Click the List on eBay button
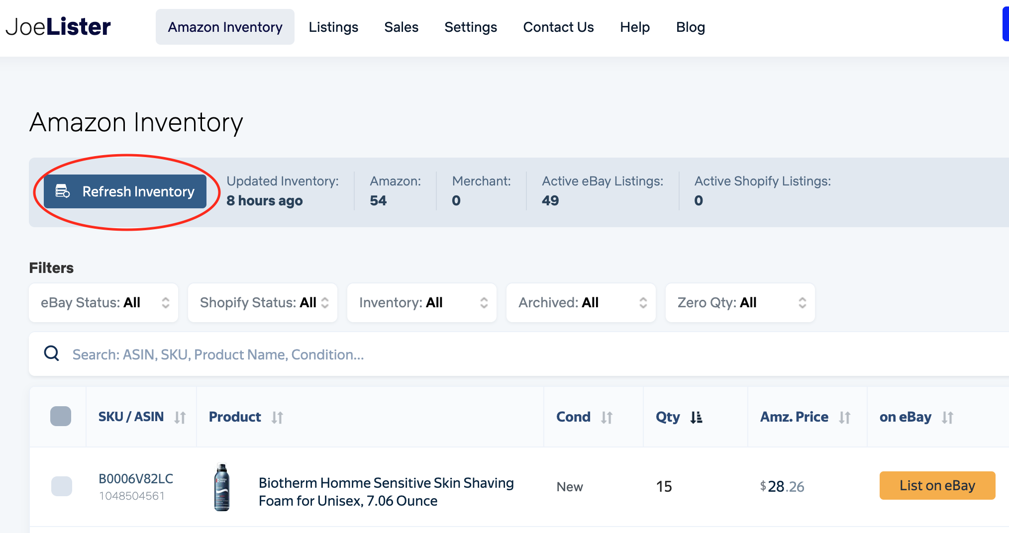Viewport: 1009px width, 533px height. click(x=937, y=485)
